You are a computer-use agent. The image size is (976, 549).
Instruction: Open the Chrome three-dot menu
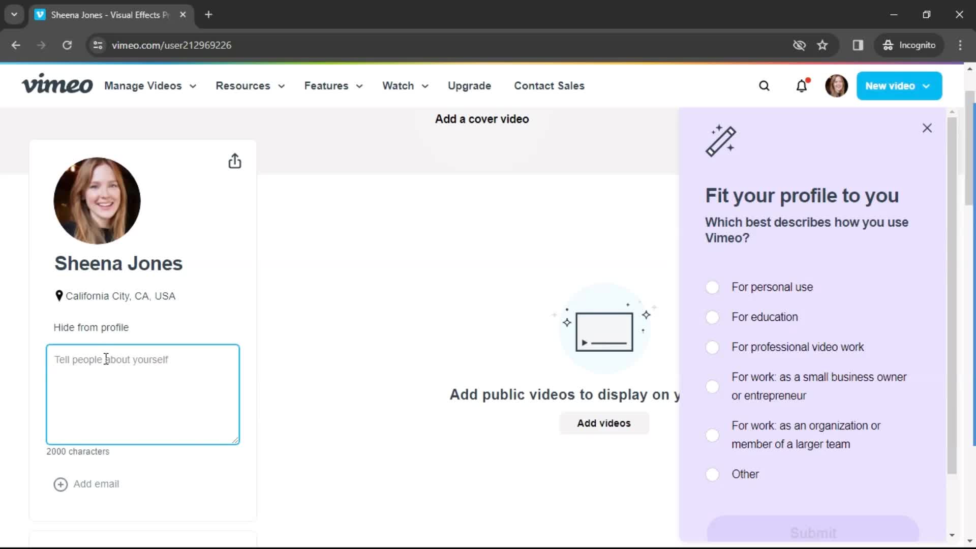[960, 45]
